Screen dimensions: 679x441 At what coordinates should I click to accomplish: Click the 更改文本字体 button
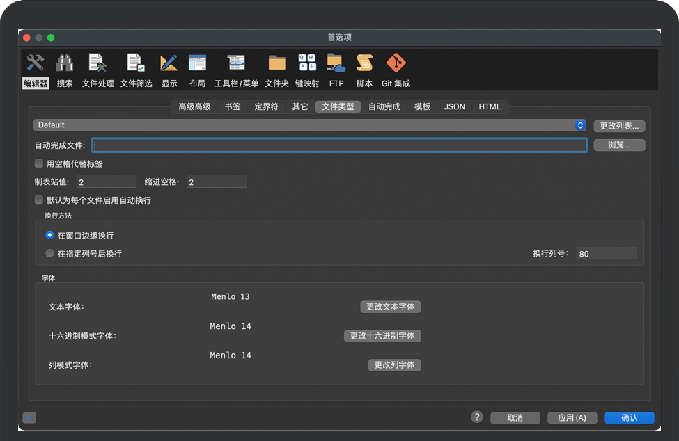tap(391, 307)
